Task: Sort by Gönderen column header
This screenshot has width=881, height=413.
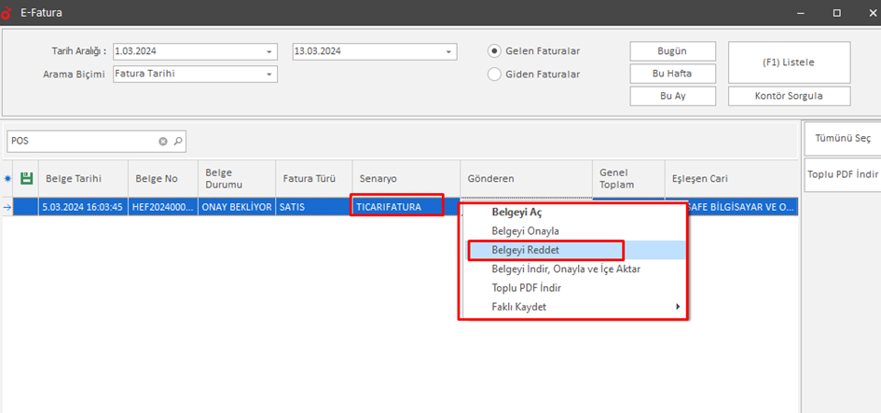Action: (527, 179)
